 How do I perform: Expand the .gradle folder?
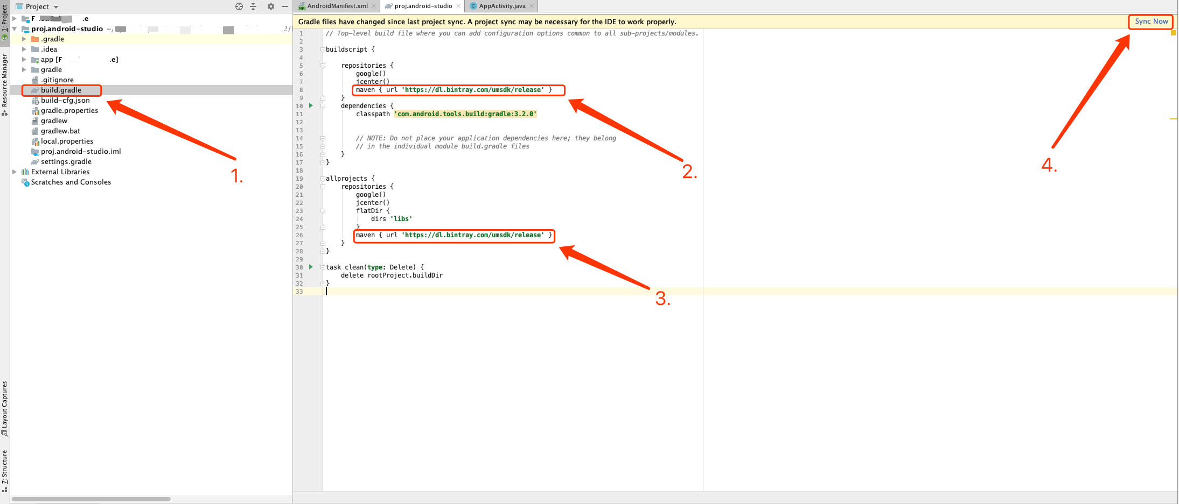click(x=24, y=39)
